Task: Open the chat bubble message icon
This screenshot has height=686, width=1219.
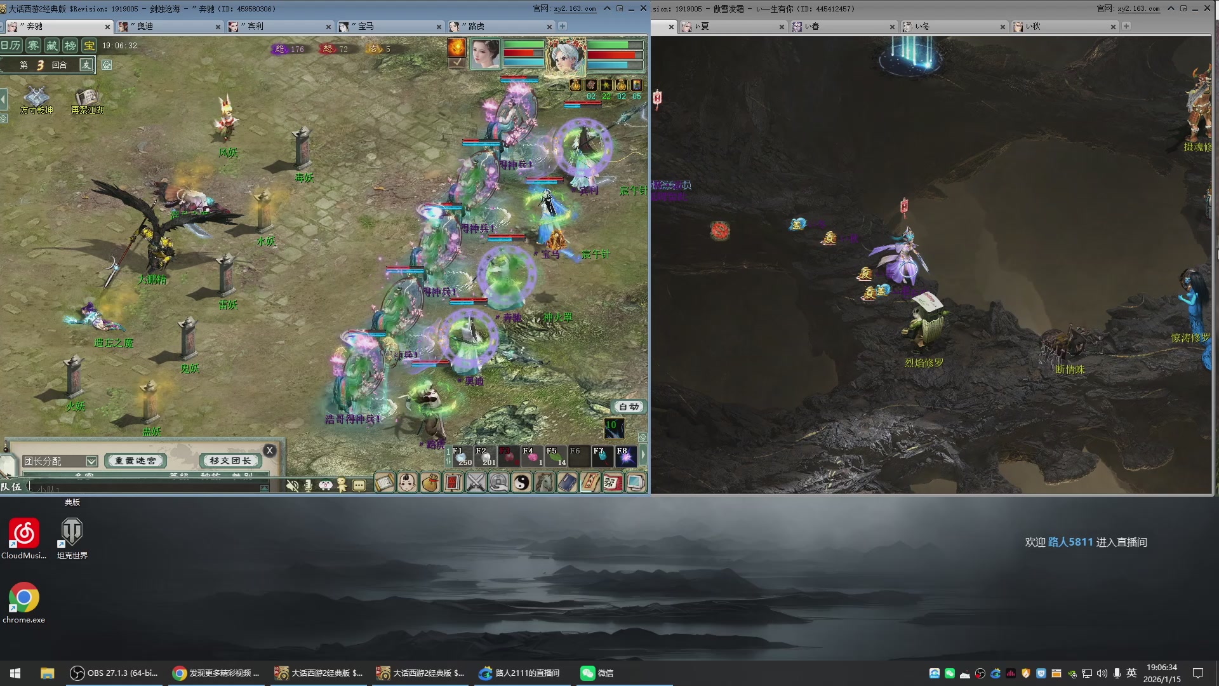Action: click(359, 486)
